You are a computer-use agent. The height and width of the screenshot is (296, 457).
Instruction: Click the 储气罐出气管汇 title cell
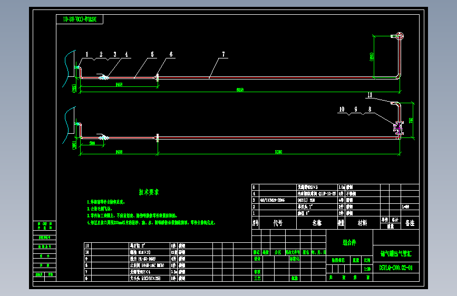pos(396,254)
